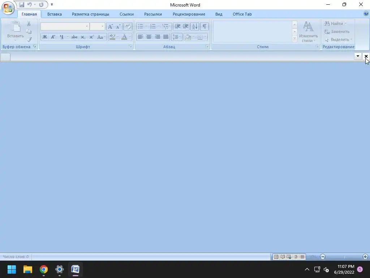This screenshot has height=278, width=370.
Task: Click the blue Help question mark icon
Action: [366, 14]
